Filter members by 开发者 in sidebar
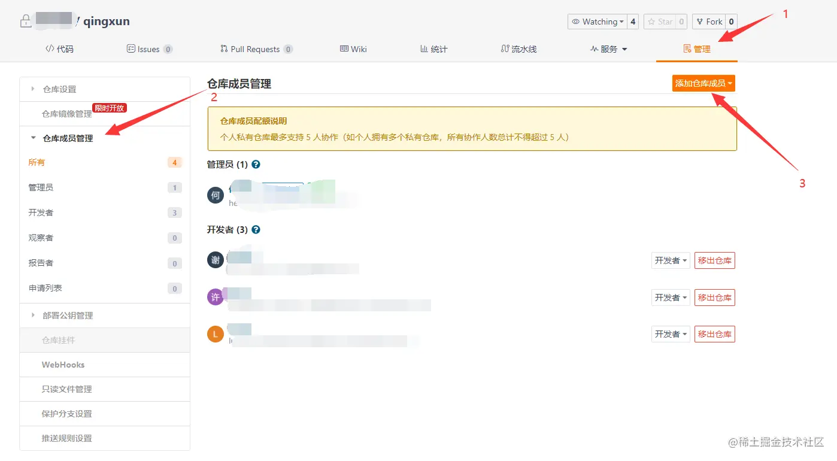The image size is (837, 461). pos(41,213)
